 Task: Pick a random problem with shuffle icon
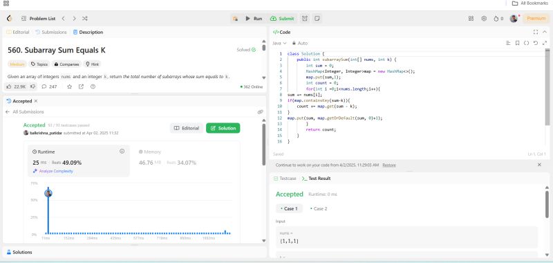click(84, 19)
